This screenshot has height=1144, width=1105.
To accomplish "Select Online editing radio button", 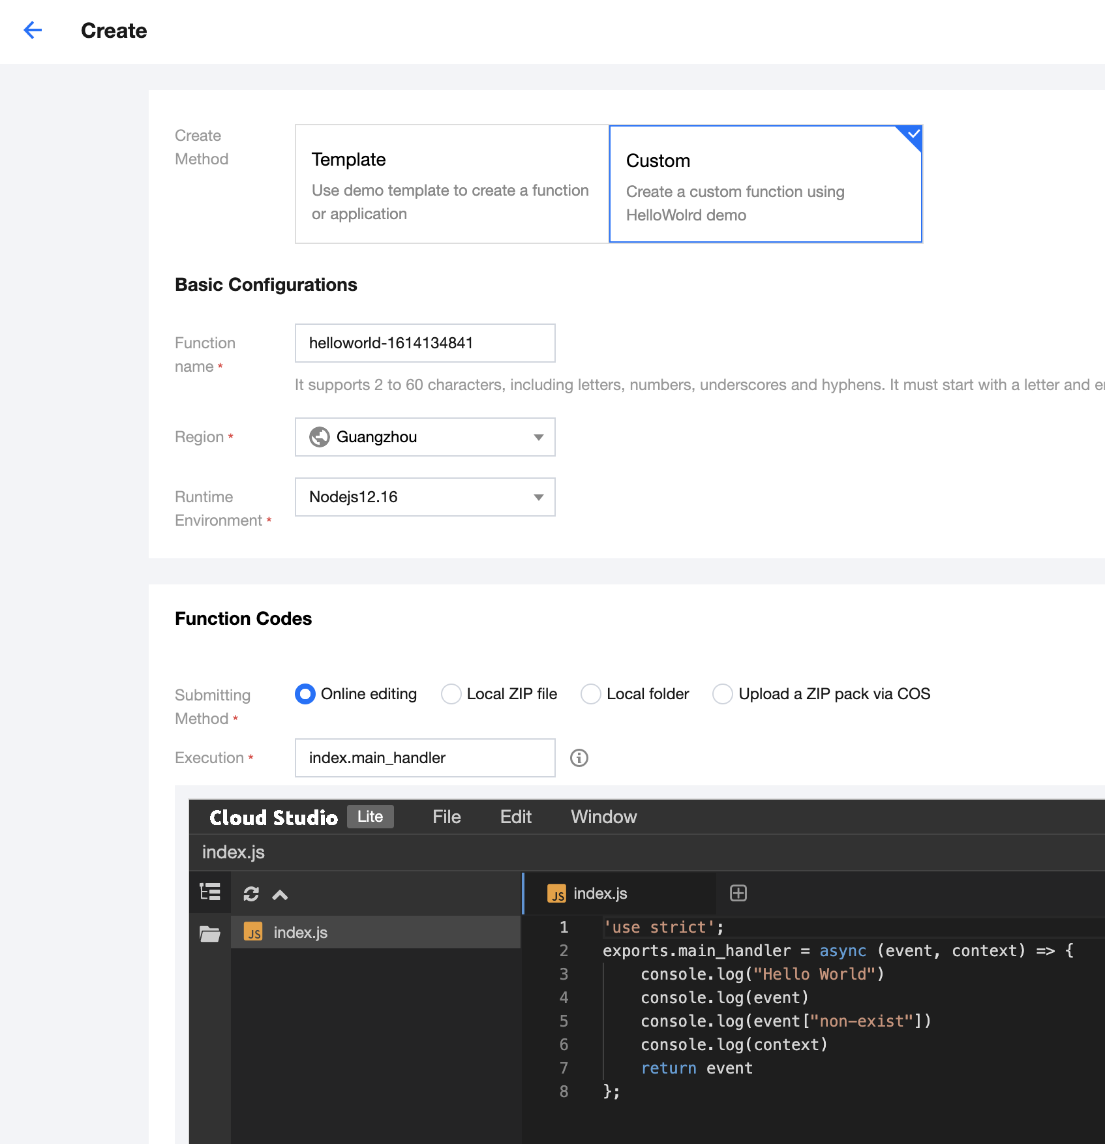I will point(305,694).
